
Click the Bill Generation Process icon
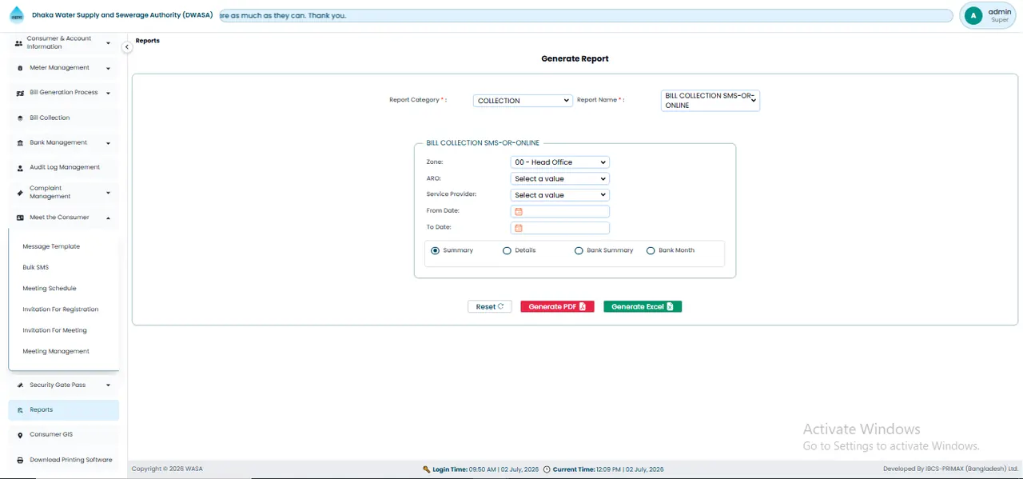tap(20, 93)
